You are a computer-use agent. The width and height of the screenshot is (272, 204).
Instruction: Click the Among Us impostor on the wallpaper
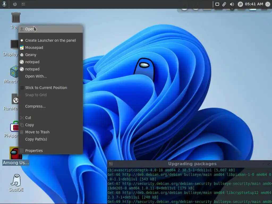coord(144,69)
